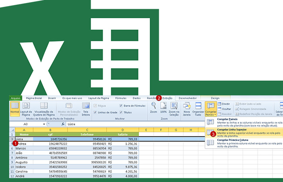Viewport: 283px width, 182px height.
Task: Click the cpf cell 65840239832
Action: 51,148
